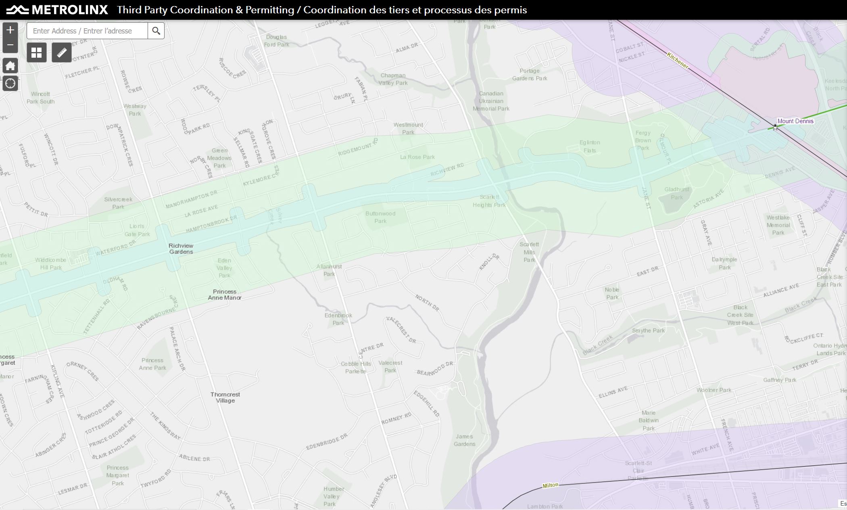This screenshot has width=847, height=510.
Task: Click the Mount Dennis station marker
Action: coord(775,127)
